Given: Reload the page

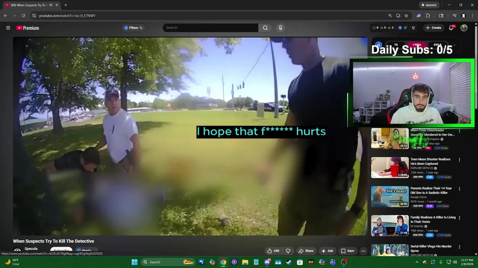Looking at the screenshot, I should click(x=23, y=16).
